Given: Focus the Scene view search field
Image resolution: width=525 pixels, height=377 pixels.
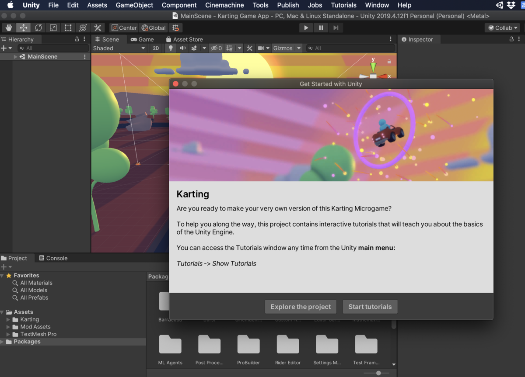Looking at the screenshot, I should point(350,48).
